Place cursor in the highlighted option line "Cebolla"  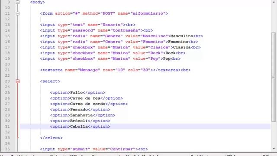pos(80,127)
